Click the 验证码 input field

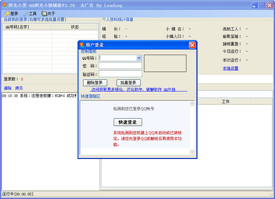pos(120,74)
